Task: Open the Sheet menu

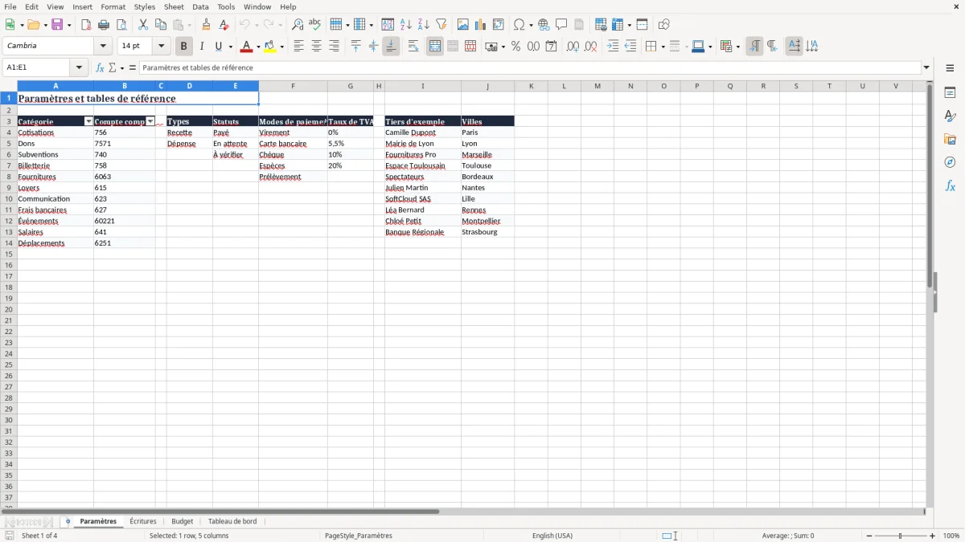Action: [x=174, y=6]
